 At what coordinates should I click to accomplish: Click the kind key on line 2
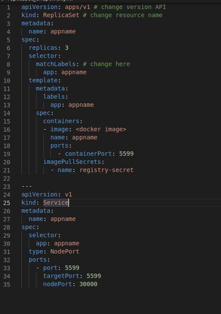click(29, 15)
